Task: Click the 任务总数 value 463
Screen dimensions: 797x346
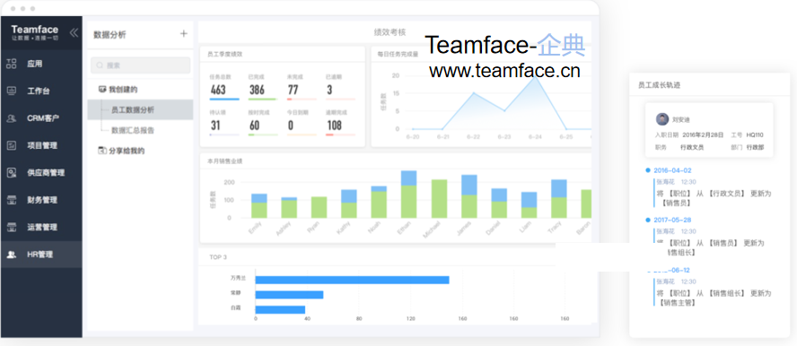Action: click(x=217, y=90)
